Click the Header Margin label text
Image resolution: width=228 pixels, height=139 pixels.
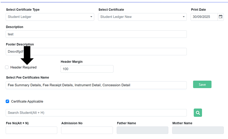(72, 62)
